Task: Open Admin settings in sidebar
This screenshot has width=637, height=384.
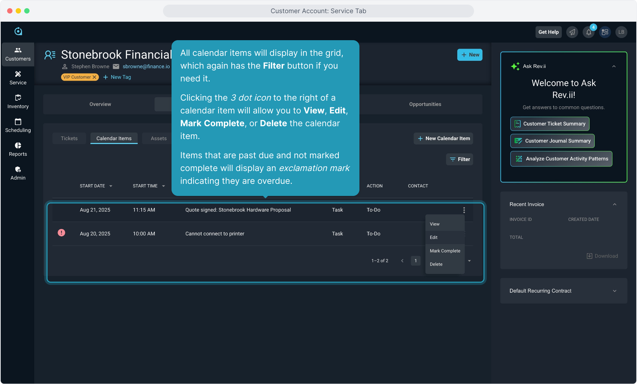Action: [18, 173]
